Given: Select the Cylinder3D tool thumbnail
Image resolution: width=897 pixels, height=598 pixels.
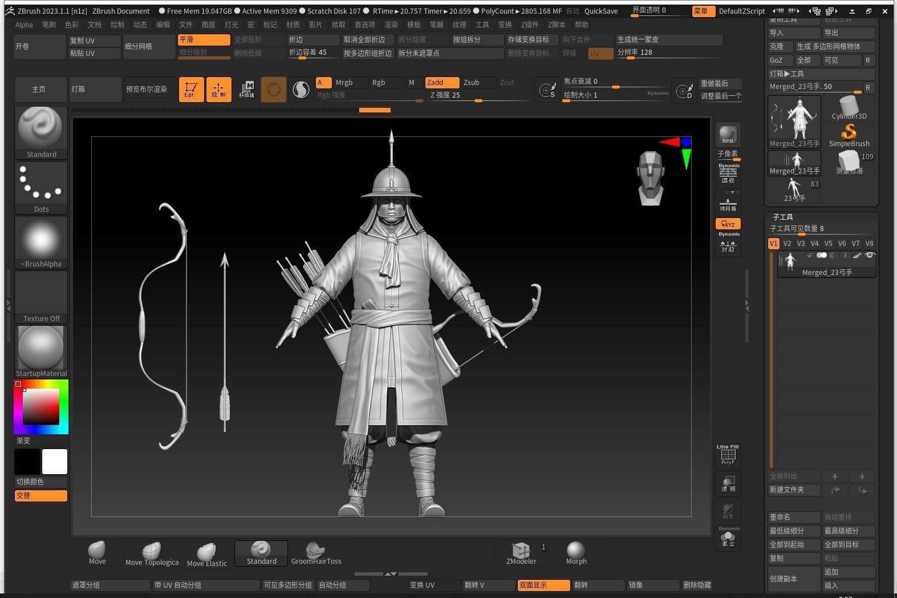Looking at the screenshot, I should point(849,108).
